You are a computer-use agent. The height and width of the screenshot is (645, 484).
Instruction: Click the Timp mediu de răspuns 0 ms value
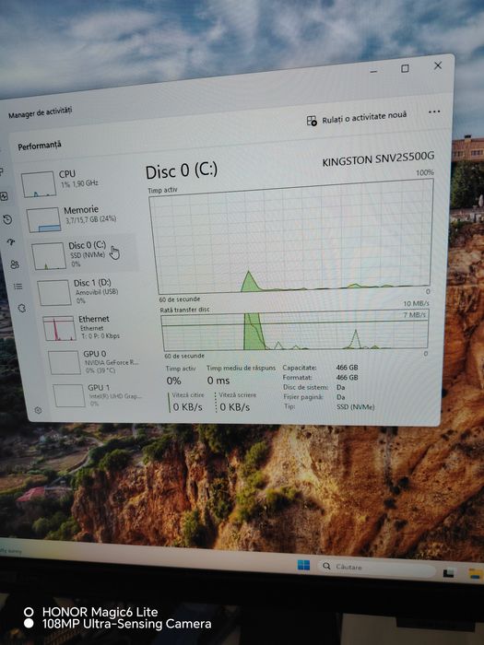(218, 381)
